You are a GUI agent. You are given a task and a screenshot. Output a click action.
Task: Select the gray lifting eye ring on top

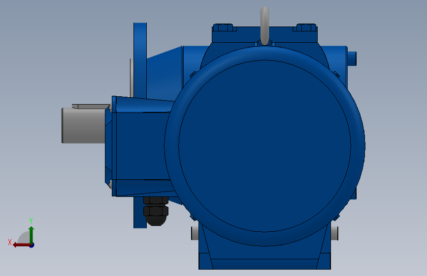coord(264,26)
